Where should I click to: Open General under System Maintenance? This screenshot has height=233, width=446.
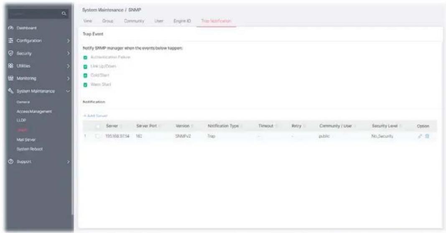[23, 102]
